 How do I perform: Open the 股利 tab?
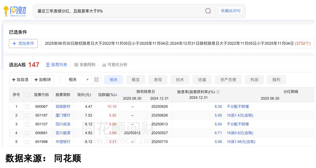coord(276,80)
